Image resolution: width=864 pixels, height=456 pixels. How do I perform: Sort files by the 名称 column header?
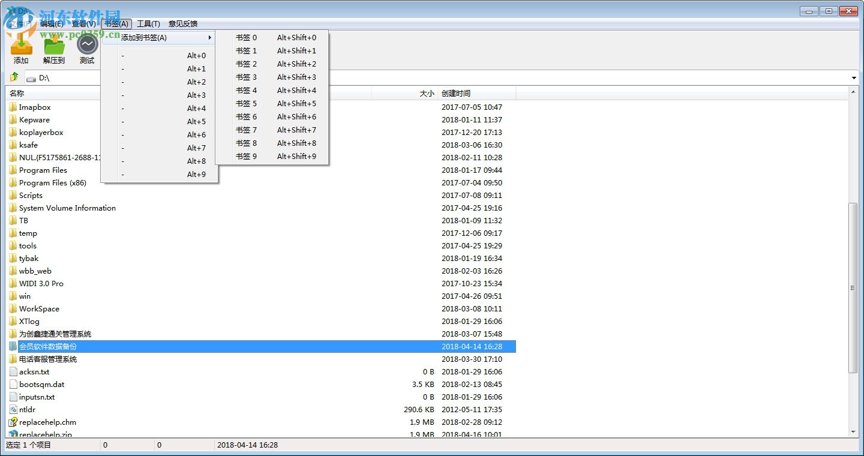click(16, 93)
